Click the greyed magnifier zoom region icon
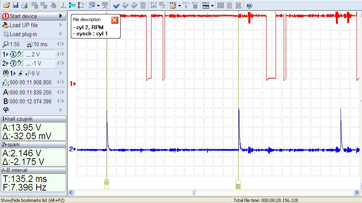This screenshot has width=362, height=203. click(162, 5)
